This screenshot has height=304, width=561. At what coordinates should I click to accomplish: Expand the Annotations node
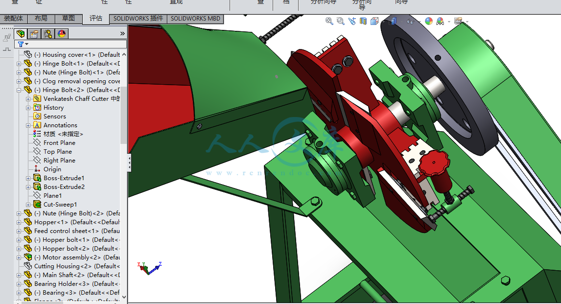(28, 125)
